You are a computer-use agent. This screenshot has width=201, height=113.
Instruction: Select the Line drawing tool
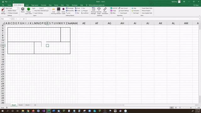[x=68, y=13]
